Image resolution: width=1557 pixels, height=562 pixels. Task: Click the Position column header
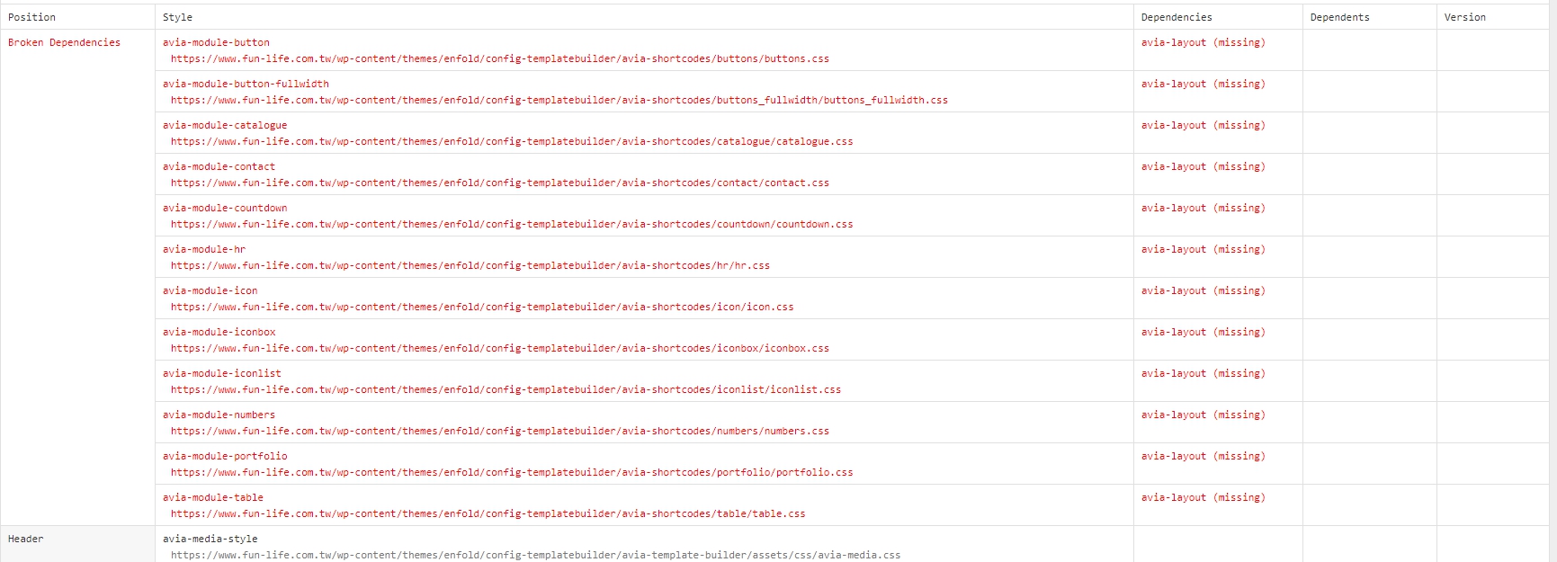(31, 17)
